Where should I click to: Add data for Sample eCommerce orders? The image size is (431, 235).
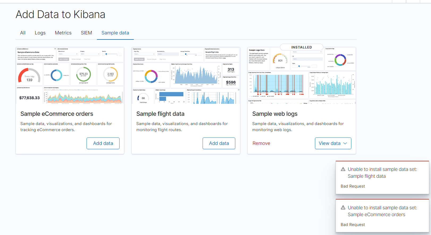(103, 143)
